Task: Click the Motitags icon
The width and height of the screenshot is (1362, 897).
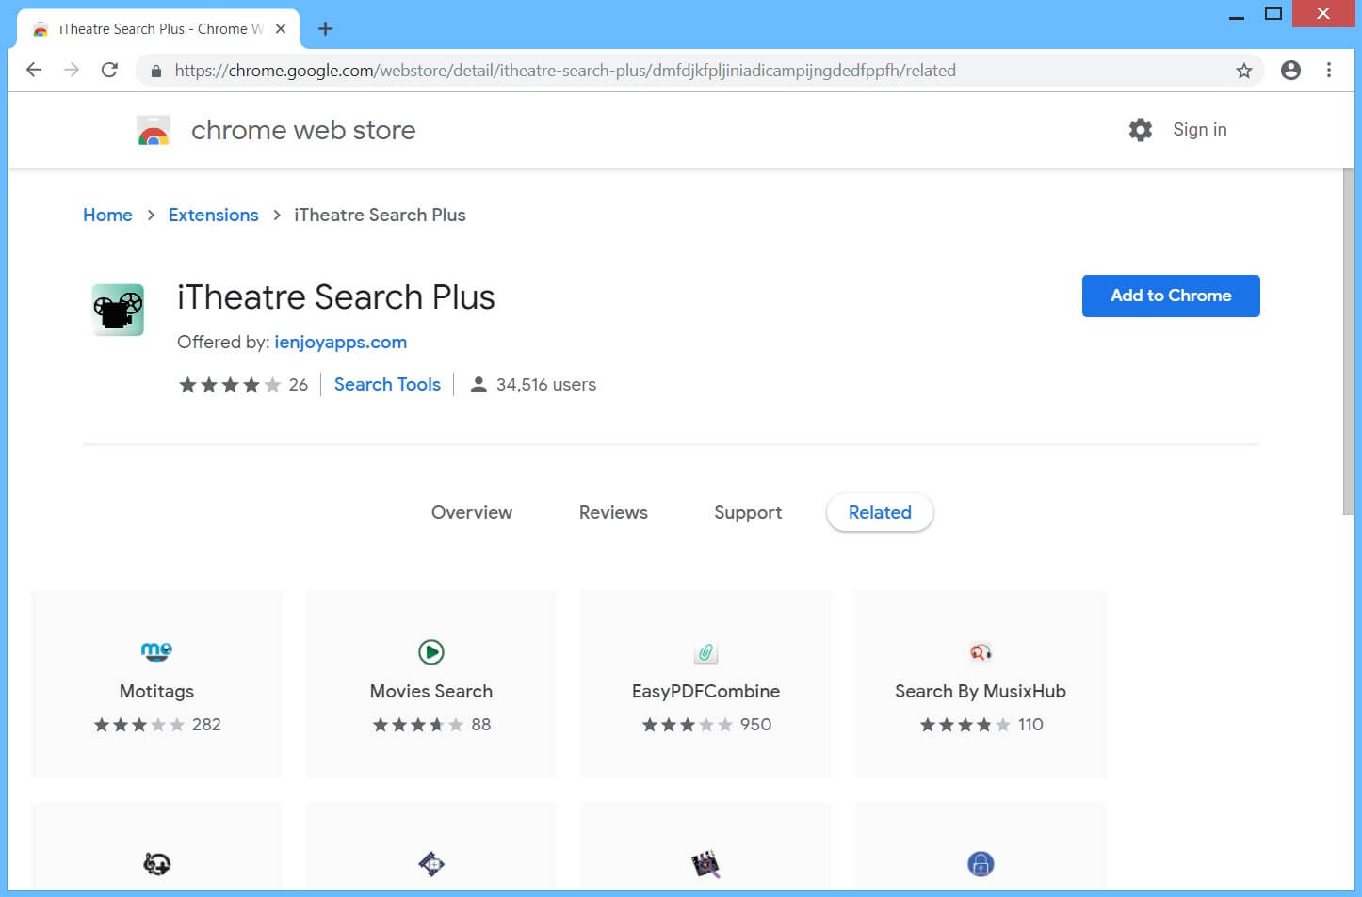Action: click(156, 650)
